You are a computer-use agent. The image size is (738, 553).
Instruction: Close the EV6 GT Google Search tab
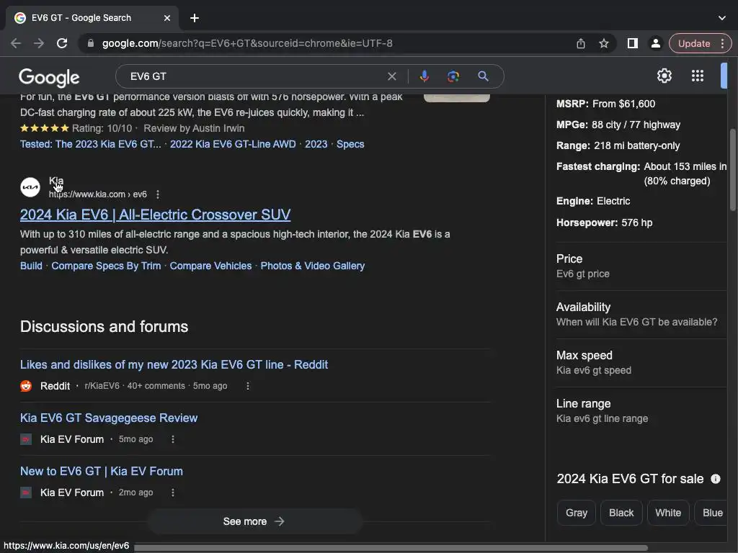[x=167, y=18]
